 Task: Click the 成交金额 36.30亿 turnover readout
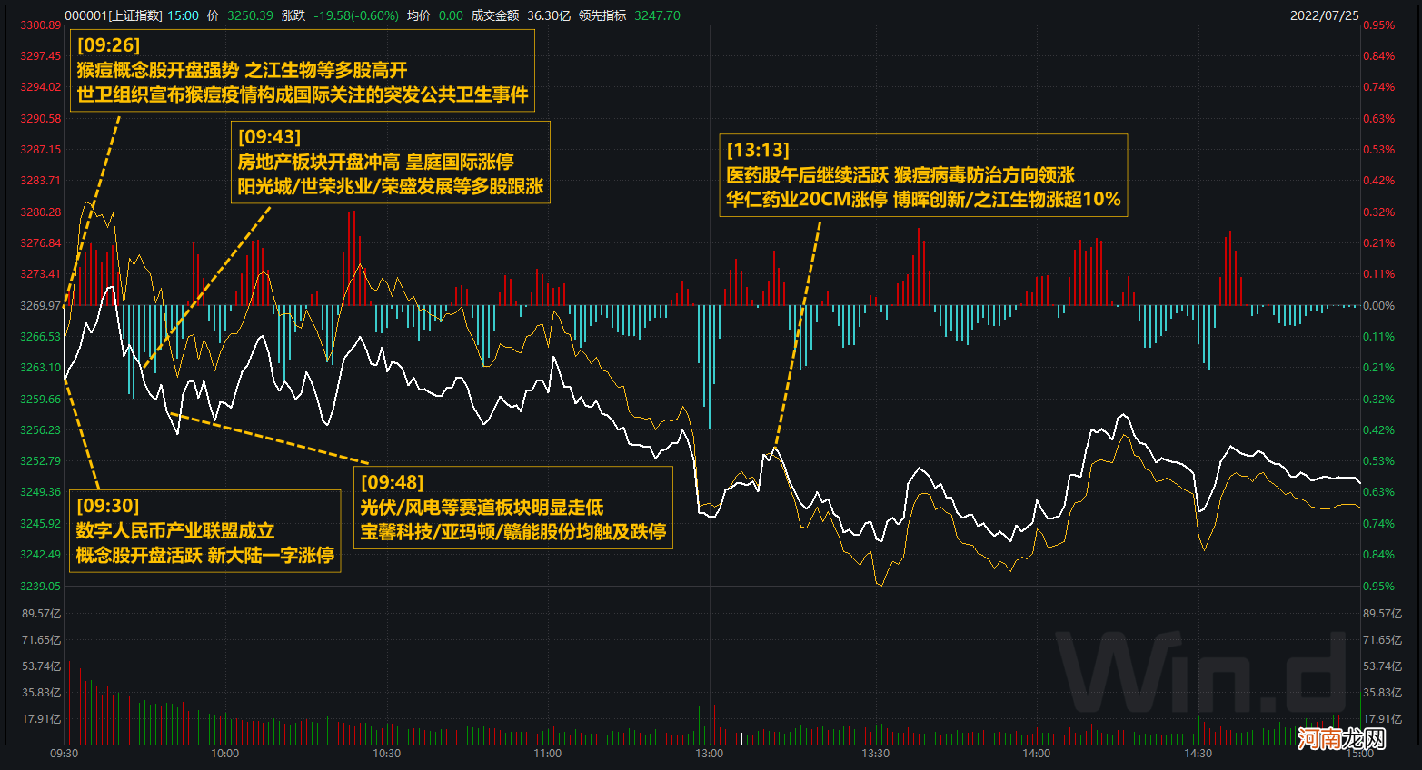coord(521,15)
